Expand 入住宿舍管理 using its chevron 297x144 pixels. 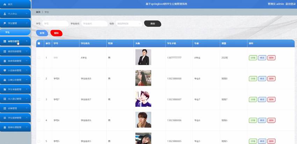pos(27,70)
